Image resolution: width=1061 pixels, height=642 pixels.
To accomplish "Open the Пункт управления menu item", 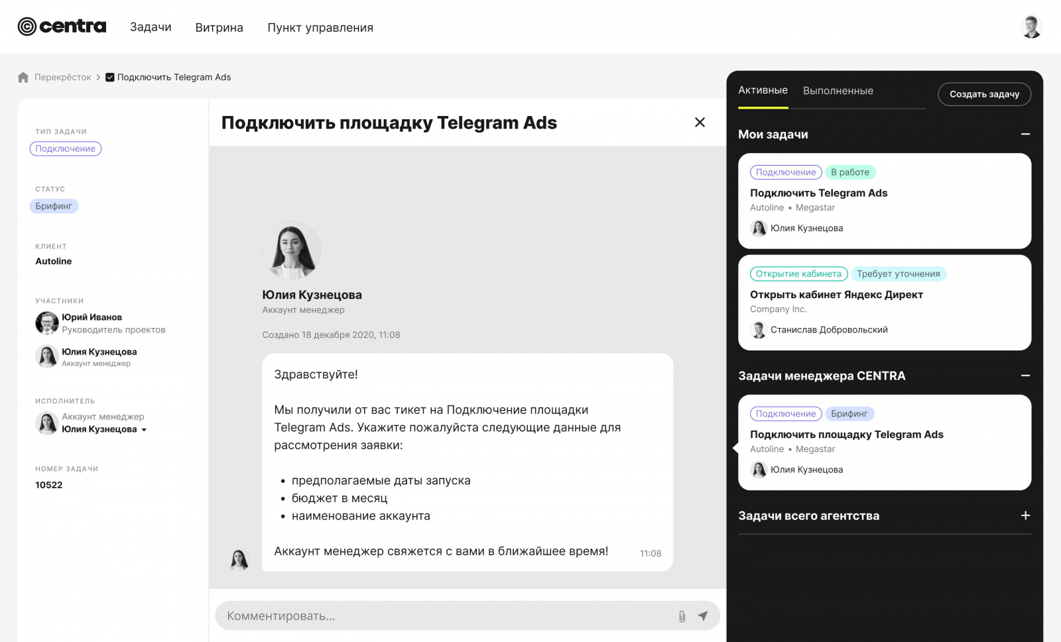I will click(320, 28).
